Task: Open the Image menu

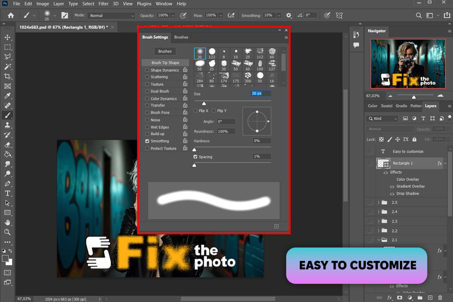Action: click(x=42, y=4)
